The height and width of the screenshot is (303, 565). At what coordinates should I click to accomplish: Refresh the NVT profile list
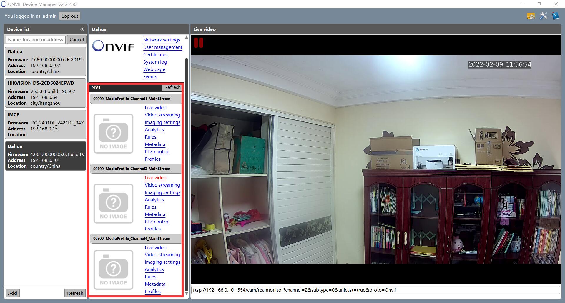tap(172, 87)
